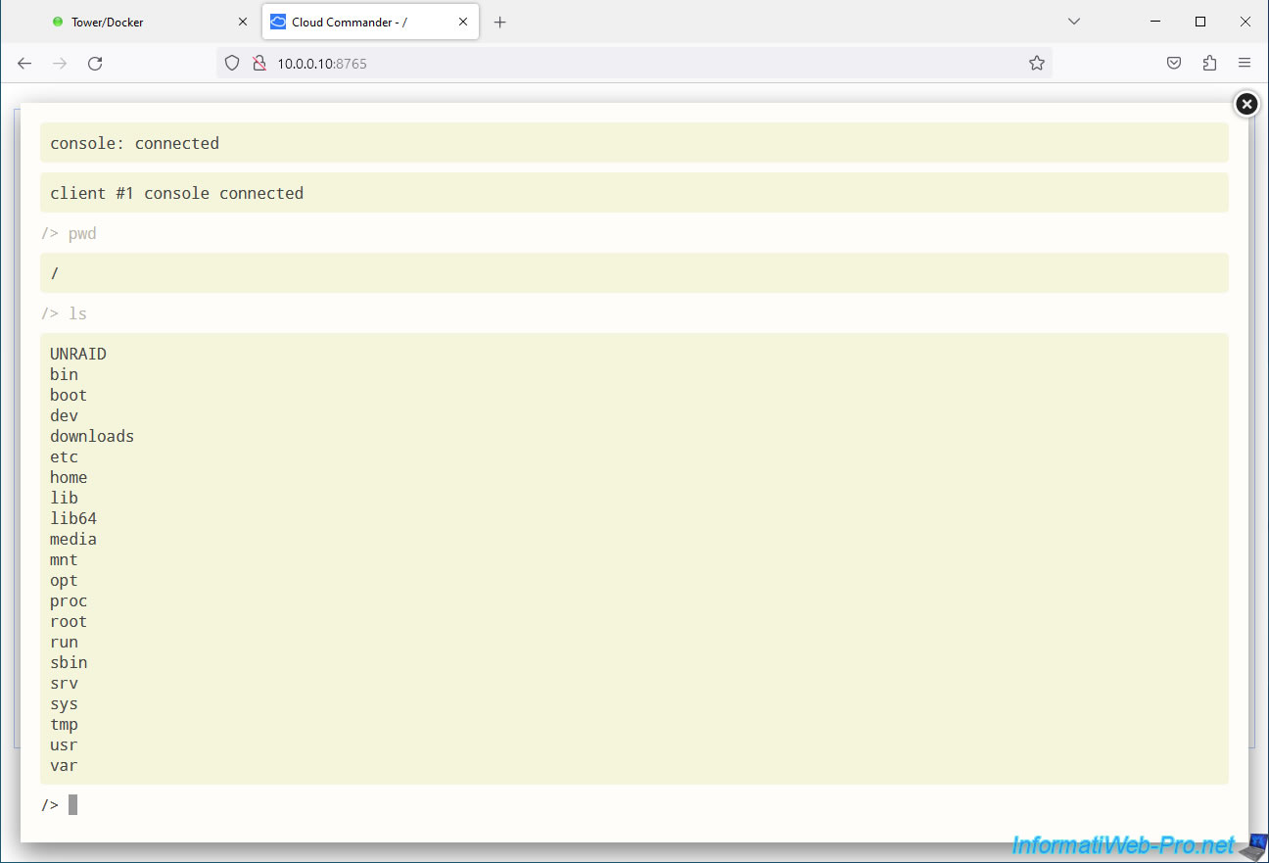Viewport: 1269px width, 863px height.
Task: Close the Tower/Docker tab
Action: [x=243, y=22]
